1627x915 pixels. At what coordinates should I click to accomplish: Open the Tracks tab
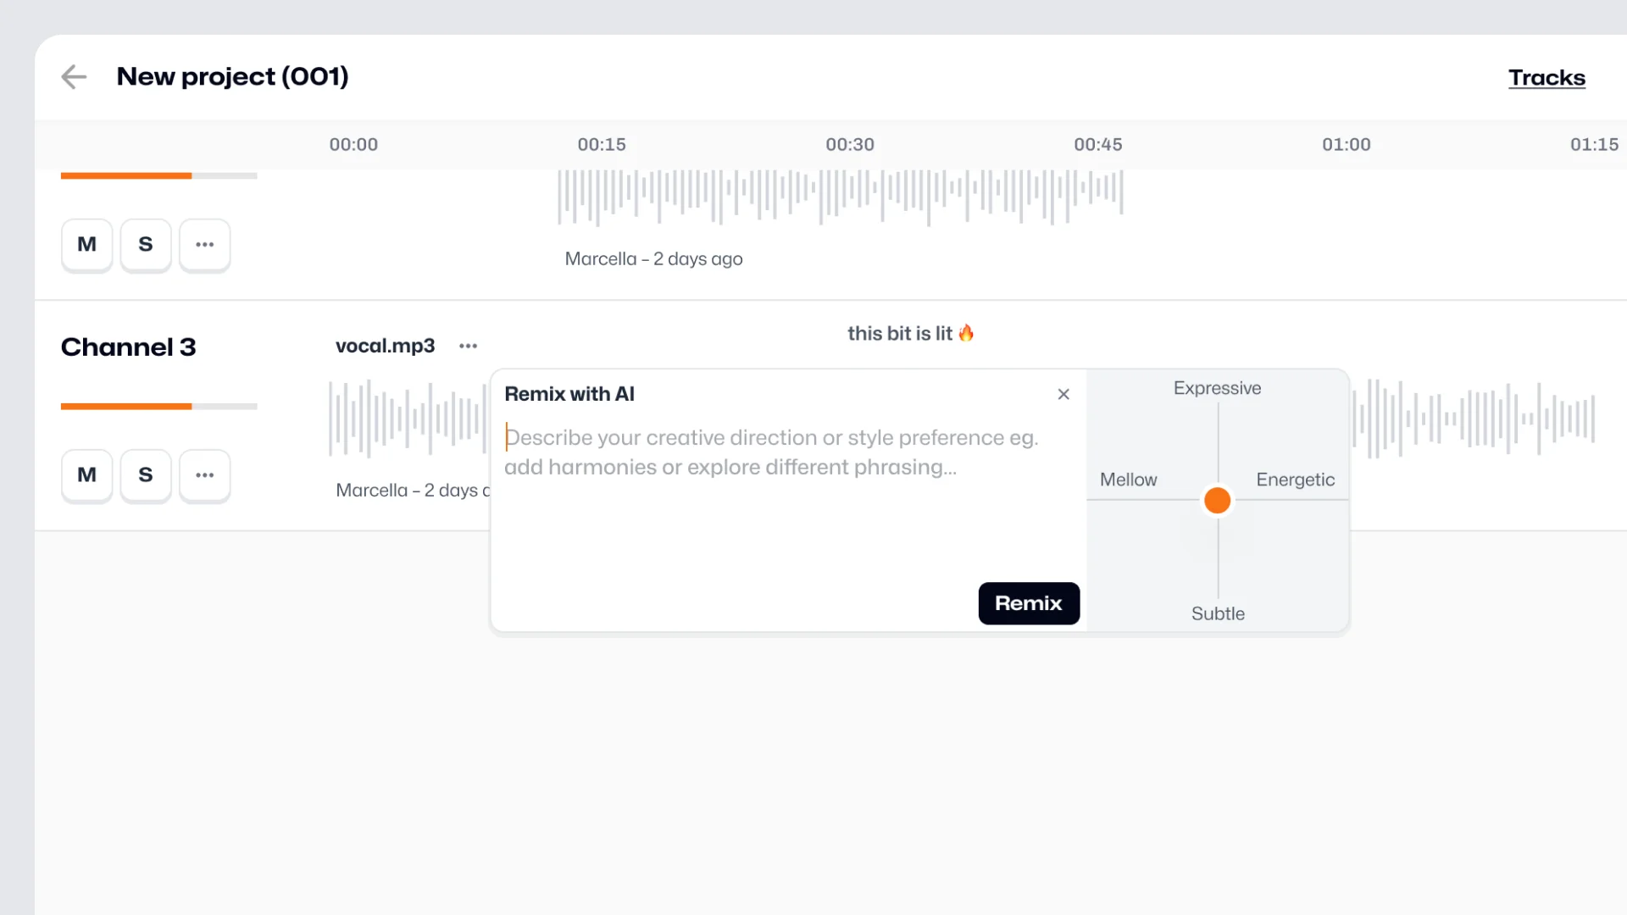click(1546, 78)
